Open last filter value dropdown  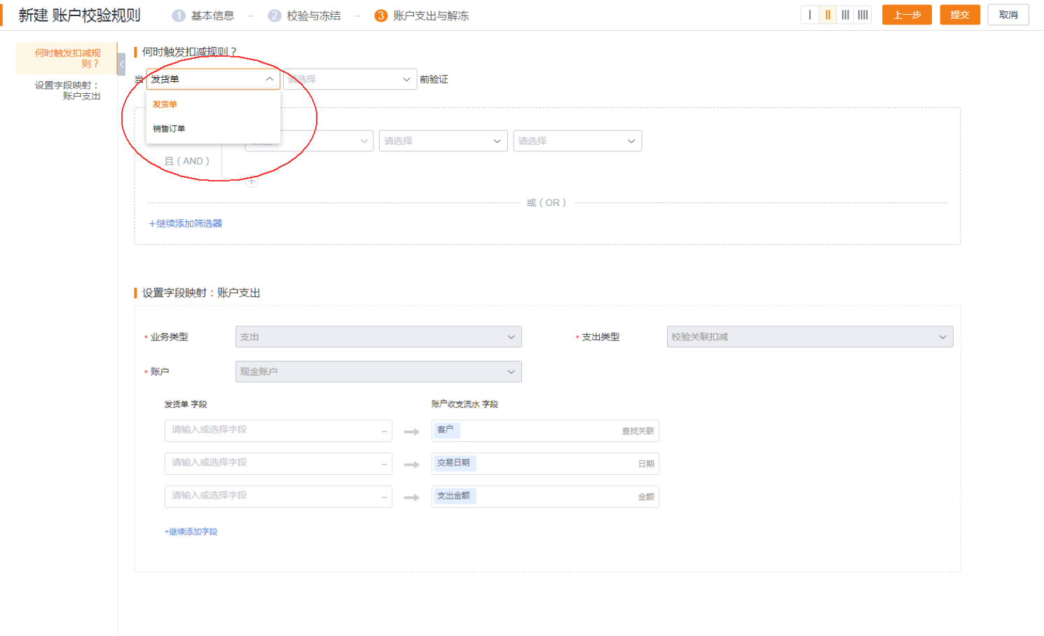(577, 141)
